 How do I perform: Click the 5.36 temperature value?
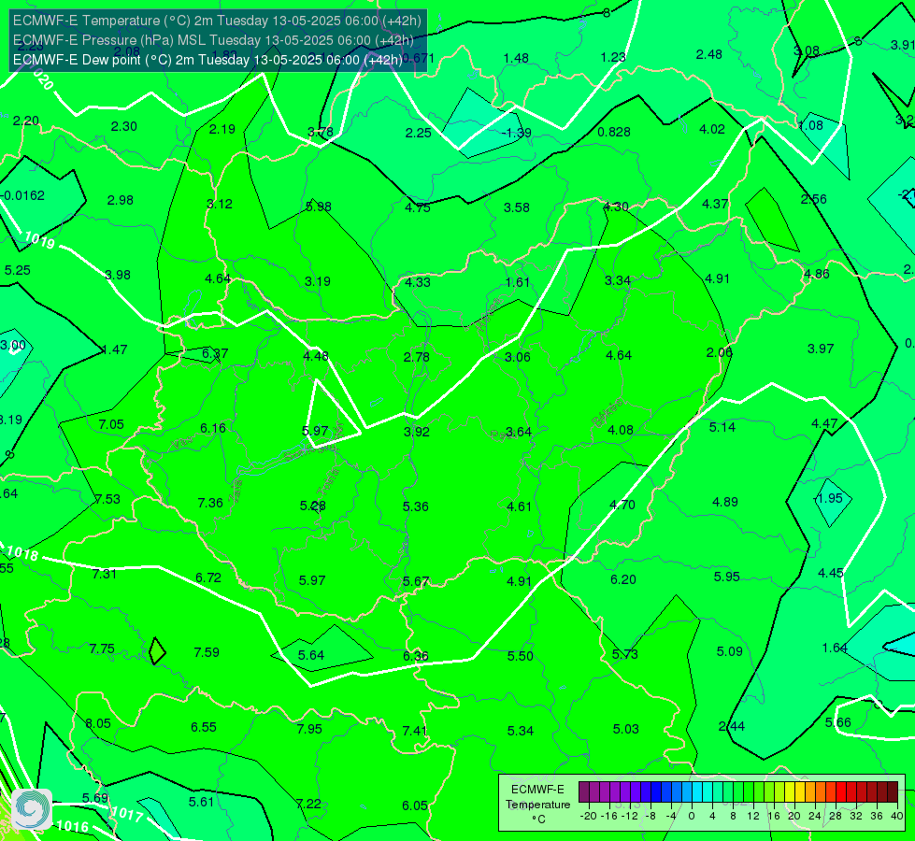coord(416,506)
